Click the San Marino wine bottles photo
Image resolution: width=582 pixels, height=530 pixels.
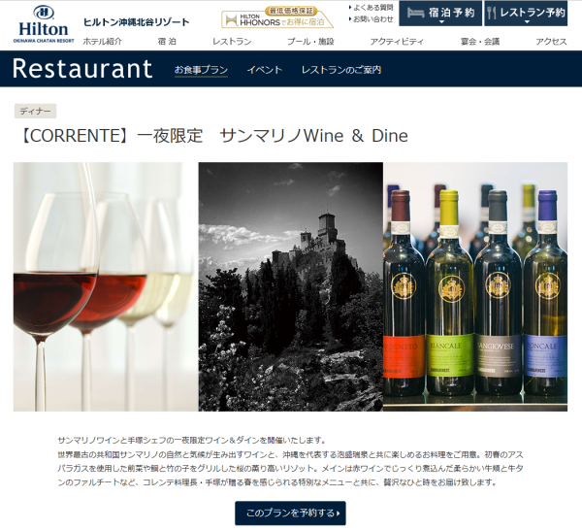475,286
